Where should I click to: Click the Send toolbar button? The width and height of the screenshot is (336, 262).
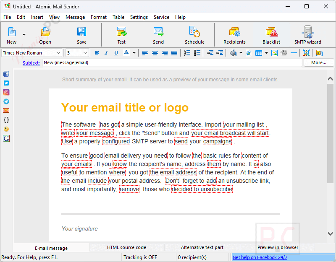click(158, 35)
